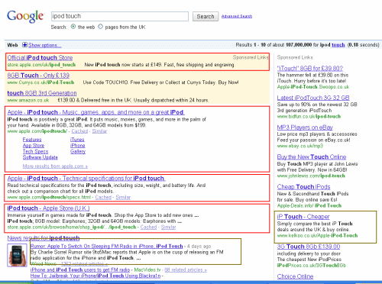Open the App Store sitelink
Screen dimensions: 382x284
34,146
